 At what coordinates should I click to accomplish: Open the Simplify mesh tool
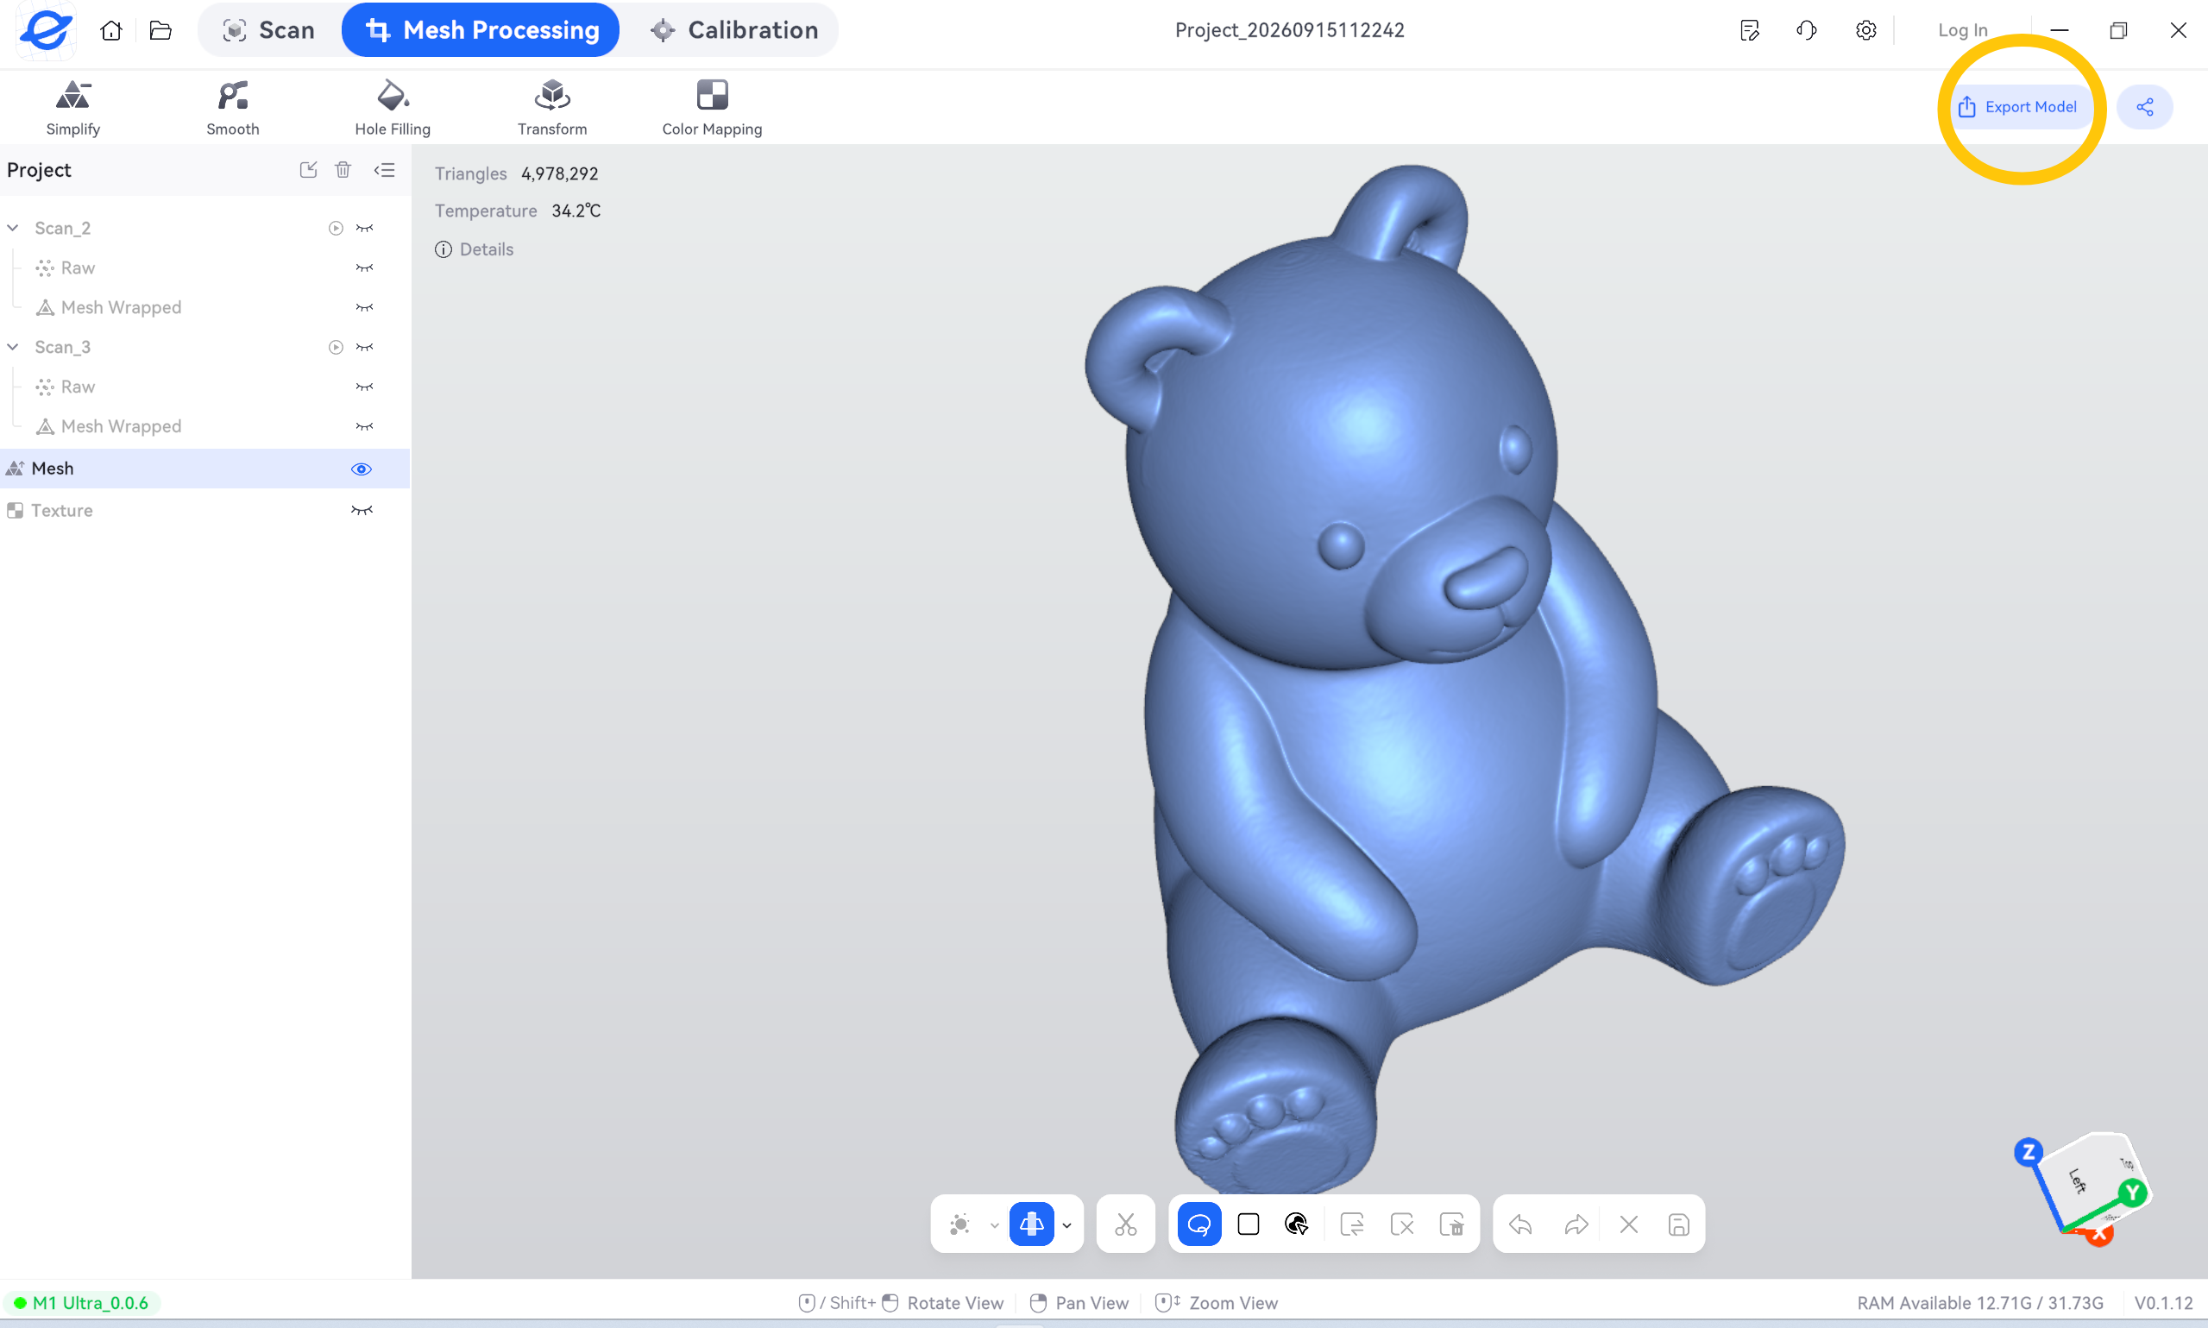pyautogui.click(x=72, y=107)
